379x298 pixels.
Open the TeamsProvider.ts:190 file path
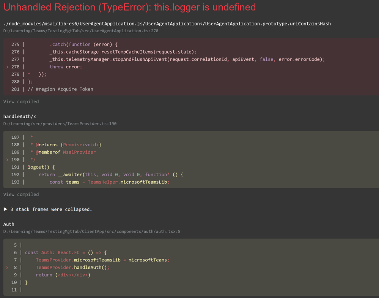pos(60,124)
